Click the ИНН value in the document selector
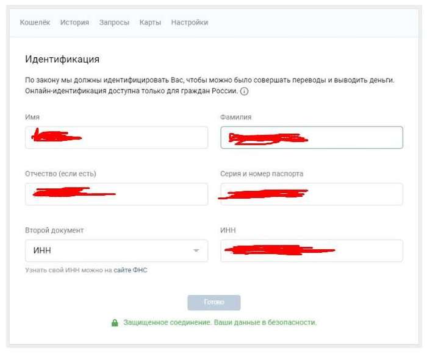 pyautogui.click(x=42, y=251)
